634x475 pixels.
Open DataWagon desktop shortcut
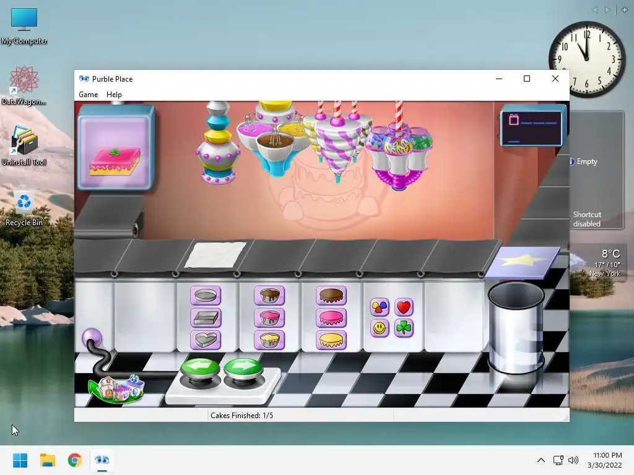click(24, 86)
